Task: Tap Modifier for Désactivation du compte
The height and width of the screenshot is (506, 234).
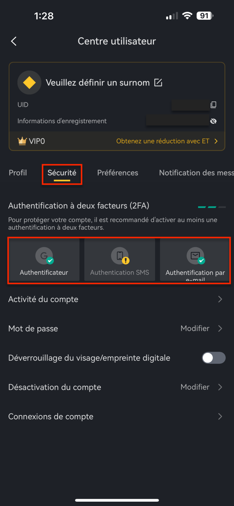Action: pyautogui.click(x=195, y=387)
